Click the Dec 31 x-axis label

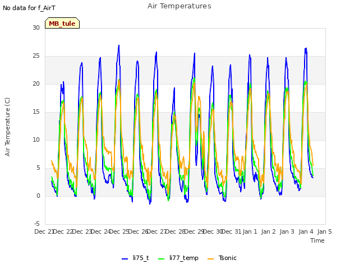(232, 231)
